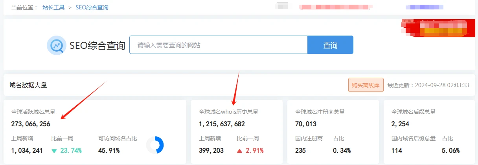Select the whois历史总量 value 1,215,637,682

pos(222,124)
